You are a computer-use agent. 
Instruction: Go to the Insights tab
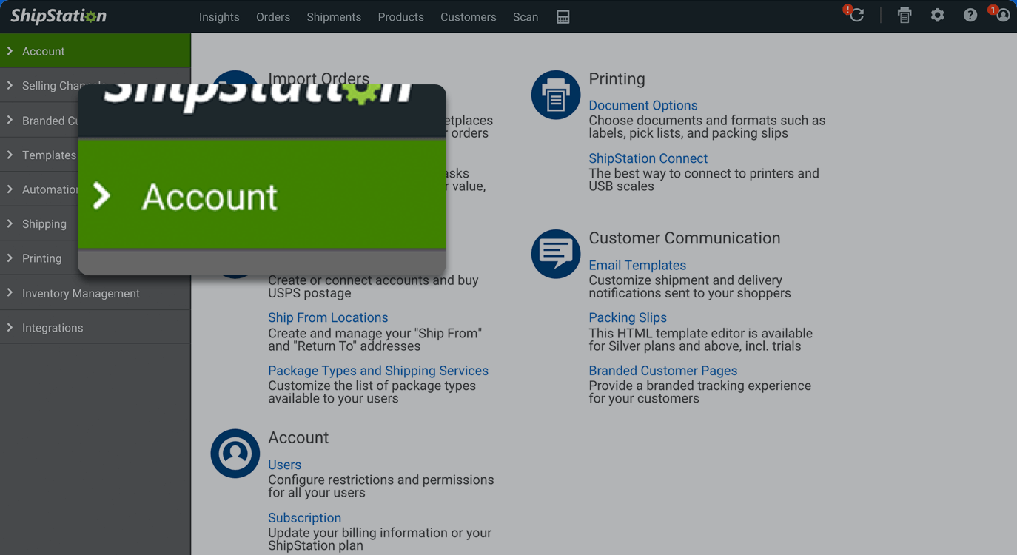(219, 16)
